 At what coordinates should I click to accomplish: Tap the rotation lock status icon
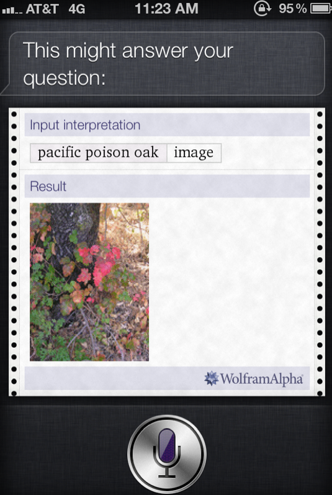click(x=262, y=9)
